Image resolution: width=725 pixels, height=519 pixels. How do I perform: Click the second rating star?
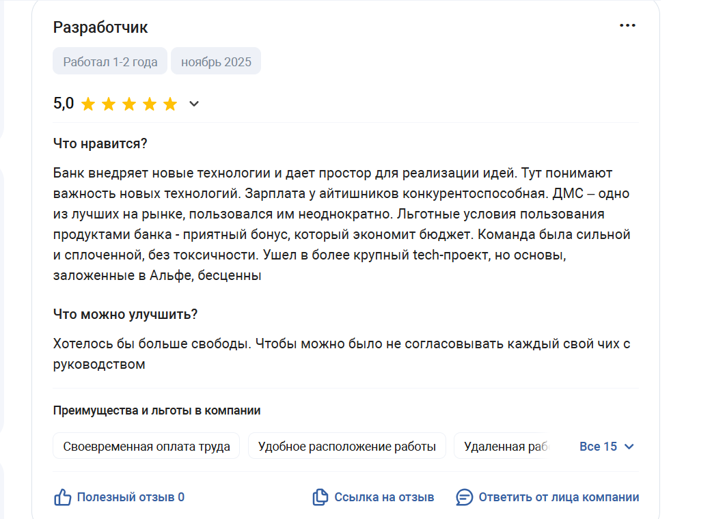(x=109, y=104)
